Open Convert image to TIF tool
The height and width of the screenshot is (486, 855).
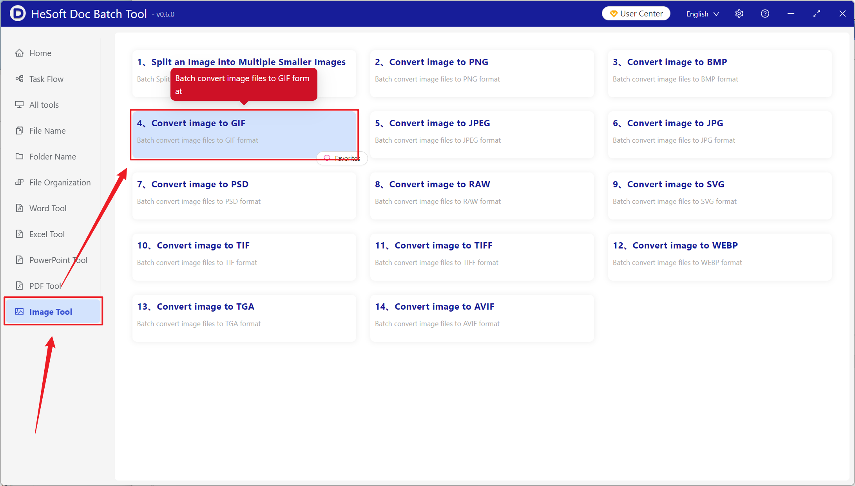244,257
